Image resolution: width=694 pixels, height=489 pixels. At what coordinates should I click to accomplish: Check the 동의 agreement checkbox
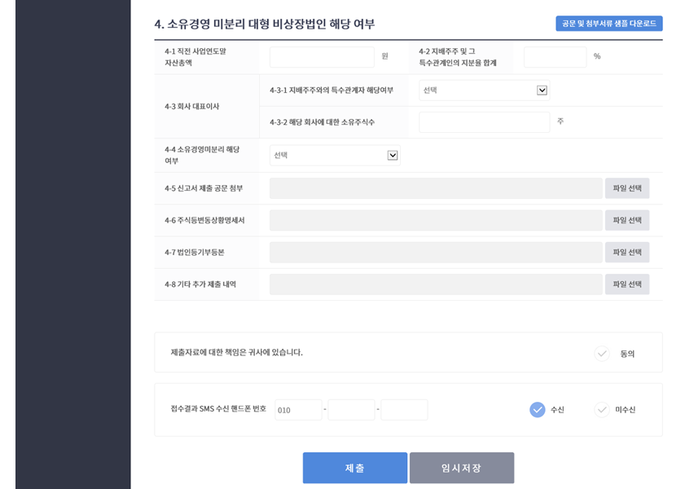pyautogui.click(x=602, y=354)
